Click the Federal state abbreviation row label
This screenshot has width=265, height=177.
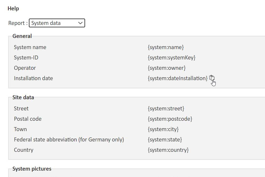(69, 139)
